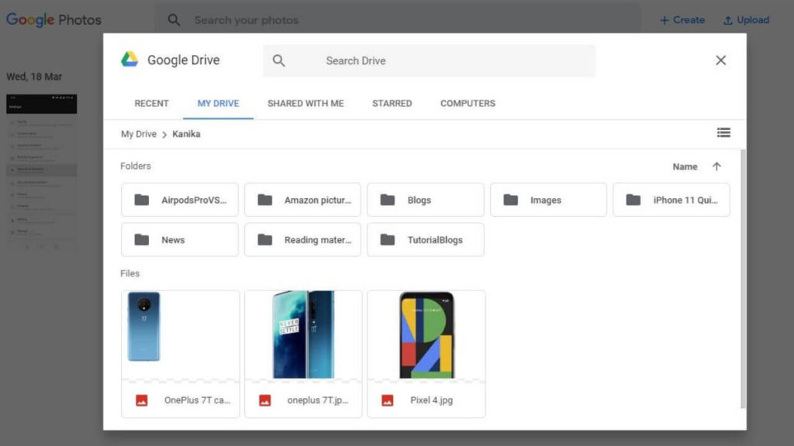Click Google Photos search magnifier icon
The width and height of the screenshot is (794, 446).
point(174,20)
